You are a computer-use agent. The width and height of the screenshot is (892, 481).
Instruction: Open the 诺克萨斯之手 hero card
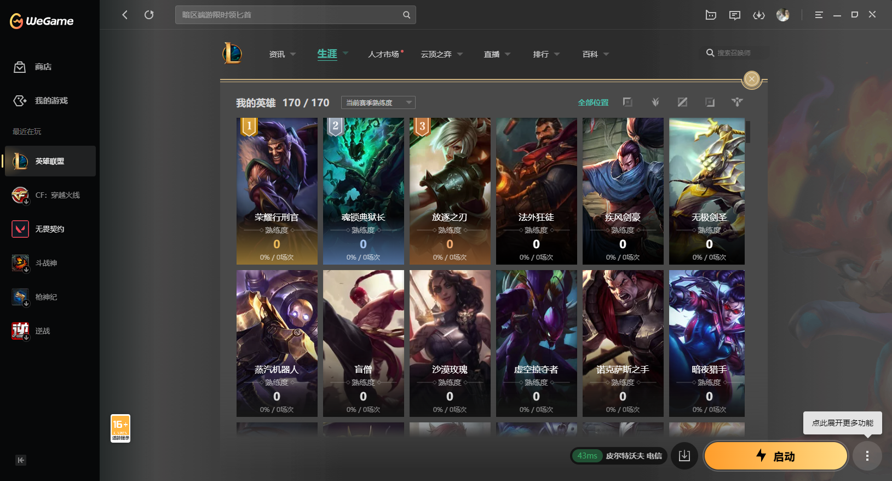(623, 343)
